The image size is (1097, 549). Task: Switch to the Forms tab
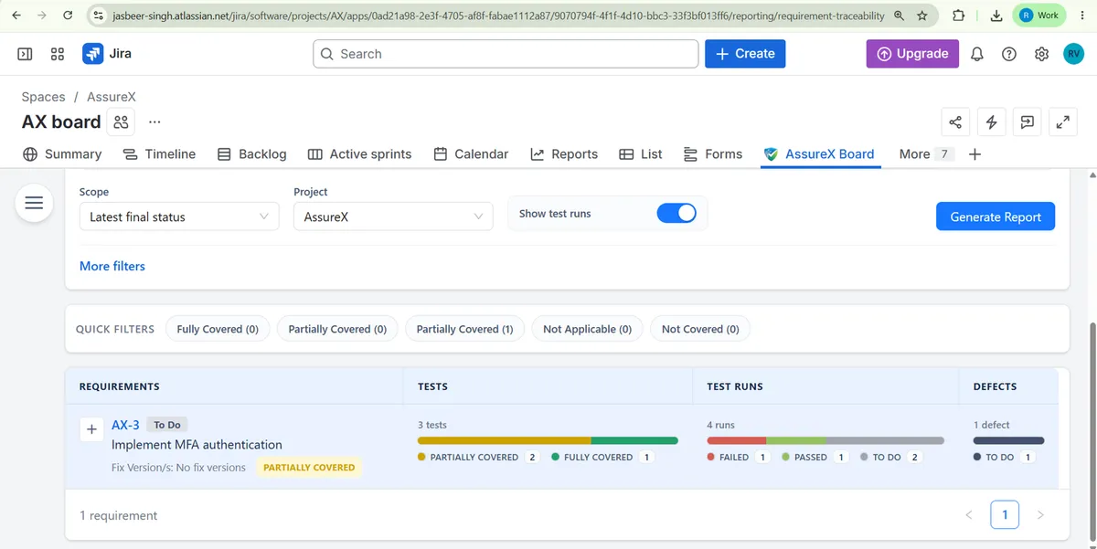coord(713,154)
